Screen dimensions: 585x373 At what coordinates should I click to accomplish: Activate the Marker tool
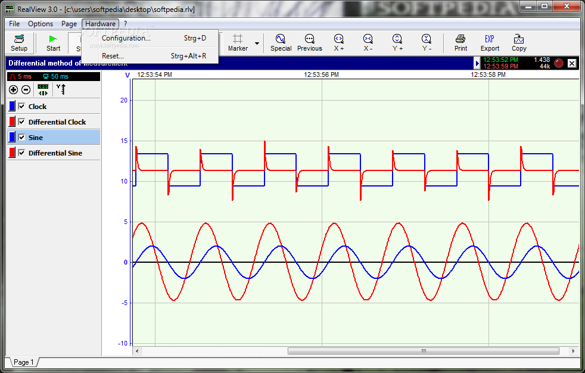pos(238,43)
